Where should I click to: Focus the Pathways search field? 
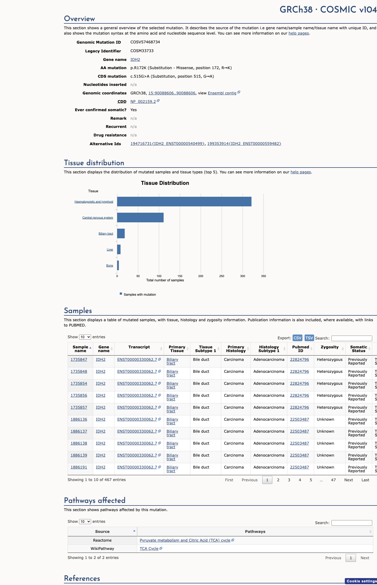pyautogui.click(x=352, y=523)
